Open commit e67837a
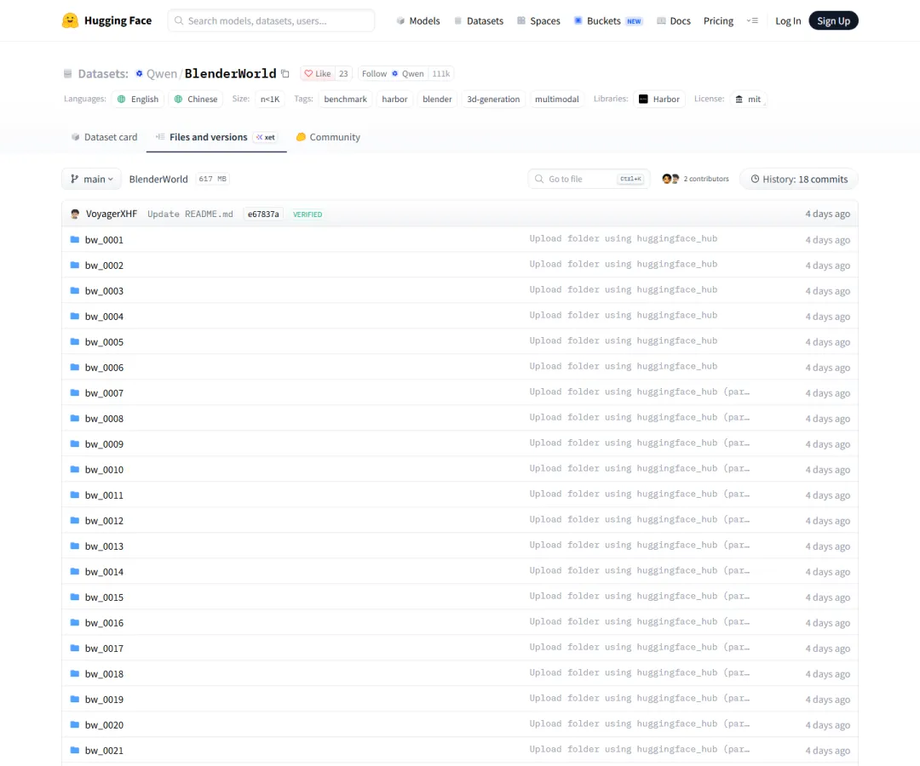920x766 pixels. [263, 214]
